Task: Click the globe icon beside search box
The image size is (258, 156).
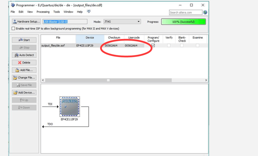Action: (x=205, y=12)
